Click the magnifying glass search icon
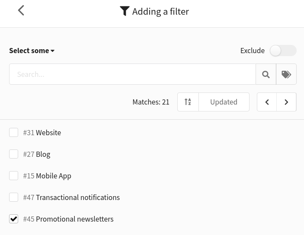 (266, 74)
